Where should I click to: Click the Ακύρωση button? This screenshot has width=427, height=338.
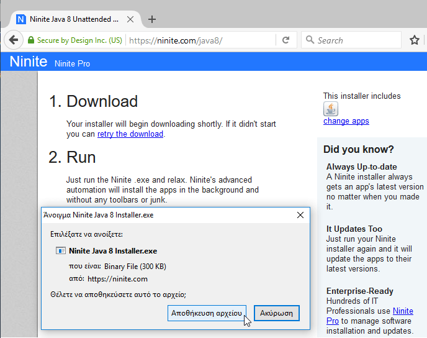276,313
